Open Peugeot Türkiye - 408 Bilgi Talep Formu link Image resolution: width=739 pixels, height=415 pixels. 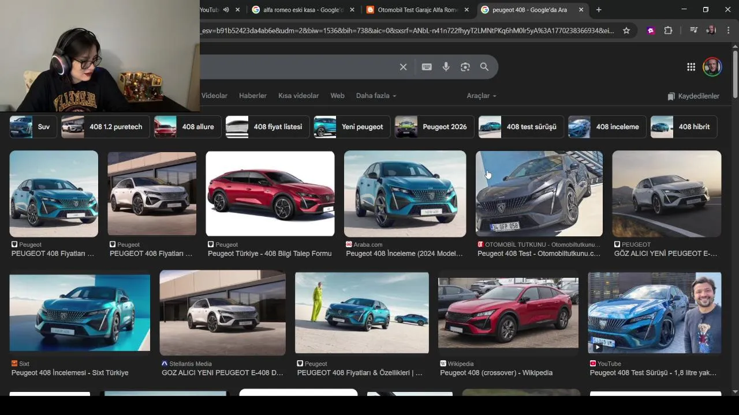(270, 254)
